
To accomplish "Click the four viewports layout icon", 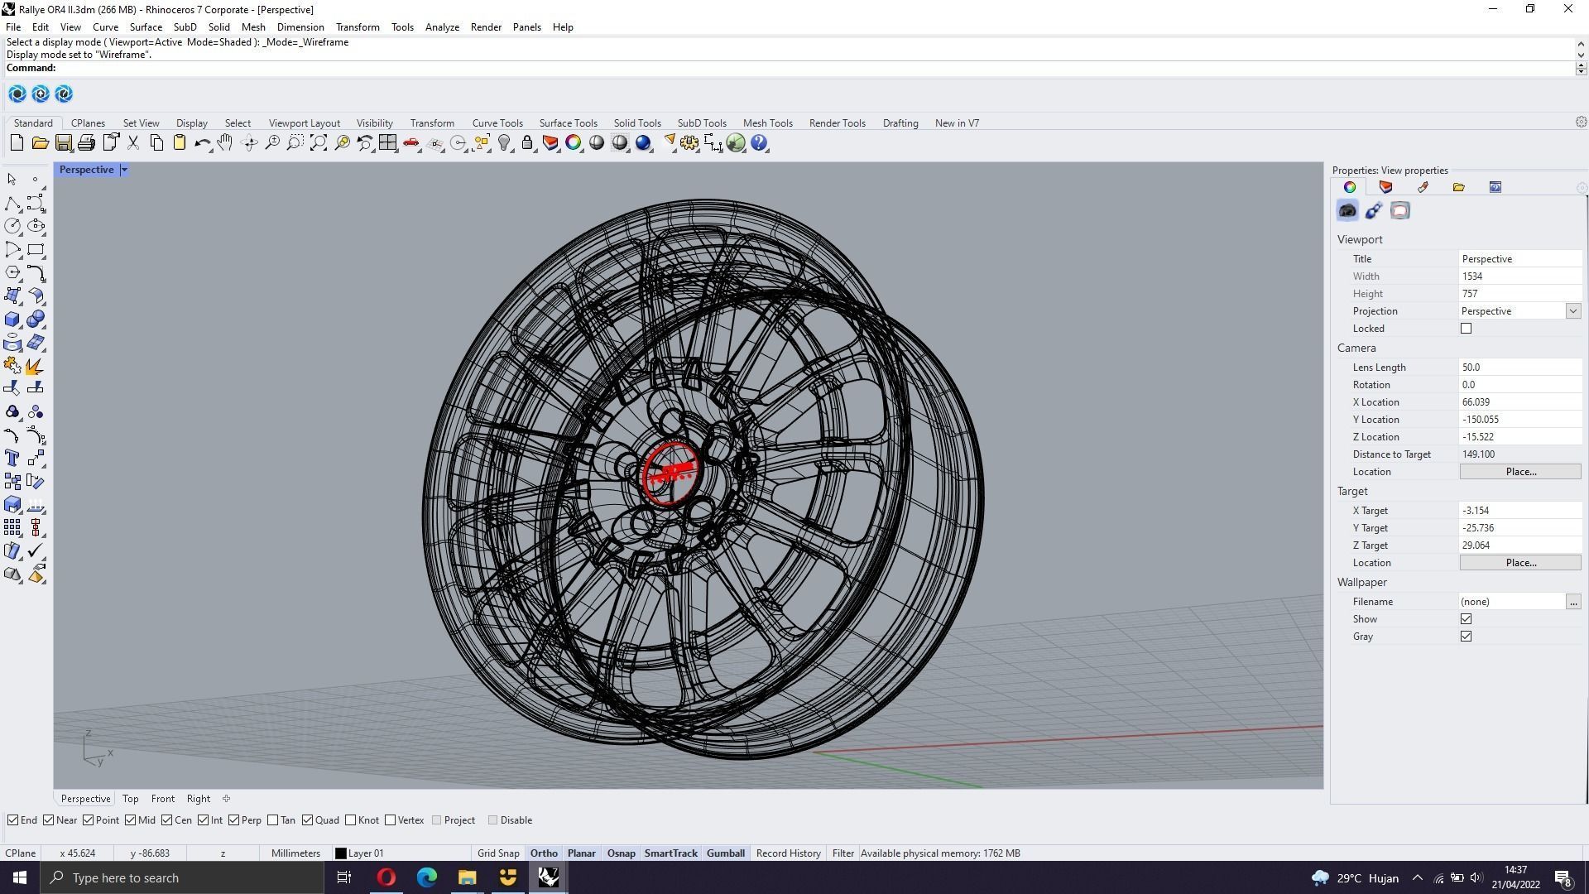I will click(387, 143).
